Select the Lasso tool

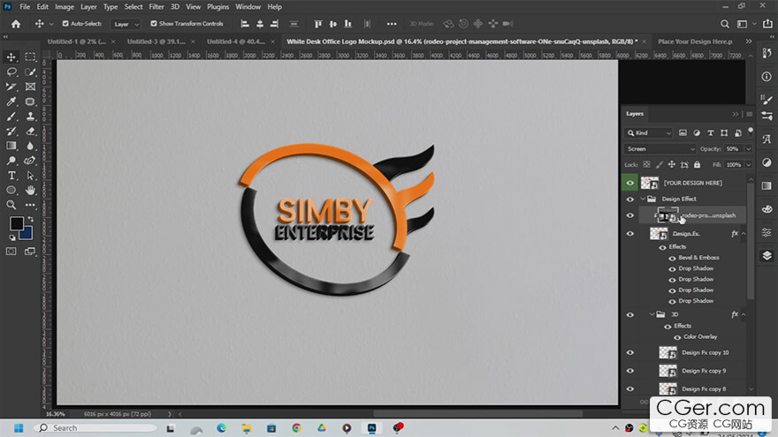(x=11, y=72)
